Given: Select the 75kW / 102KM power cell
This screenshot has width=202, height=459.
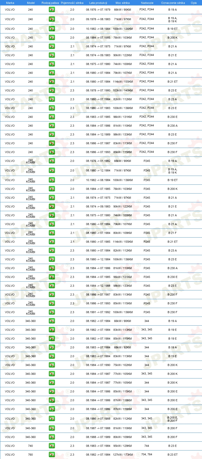Looking at the screenshot, I should [123, 365].
